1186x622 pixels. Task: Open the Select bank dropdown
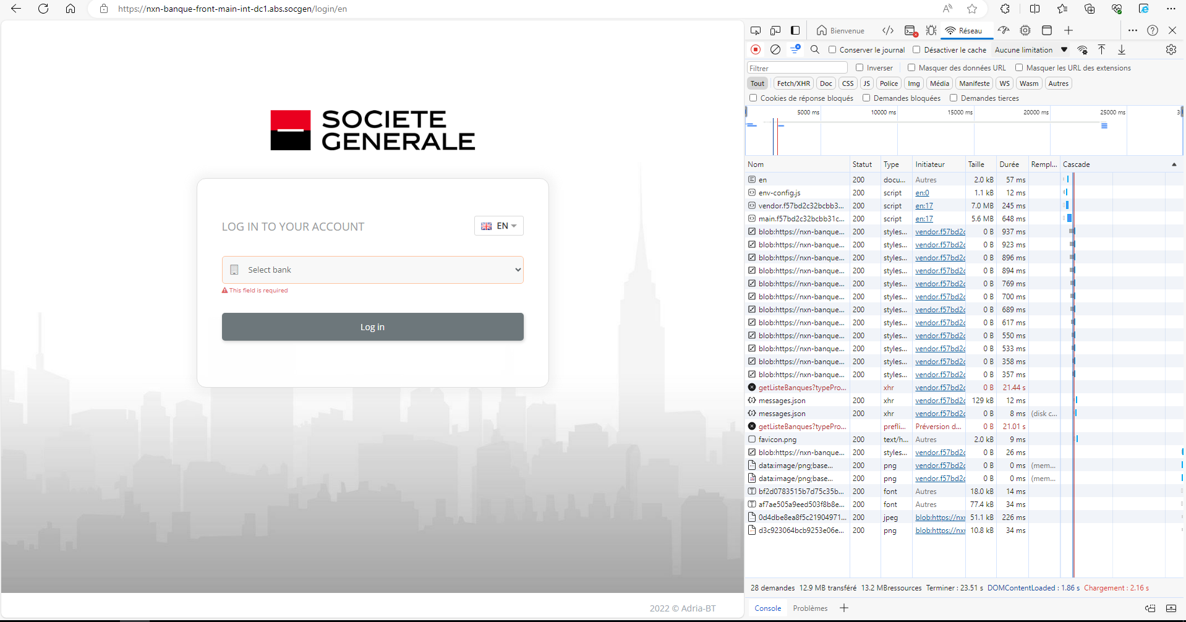373,270
